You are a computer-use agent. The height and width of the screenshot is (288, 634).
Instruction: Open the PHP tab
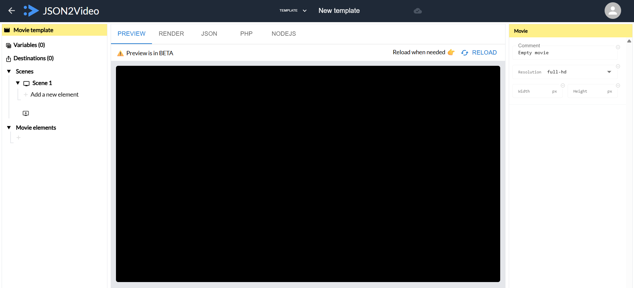pos(246,34)
